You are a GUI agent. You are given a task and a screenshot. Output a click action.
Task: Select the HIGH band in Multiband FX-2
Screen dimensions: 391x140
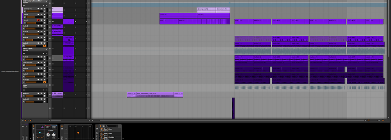54,127
